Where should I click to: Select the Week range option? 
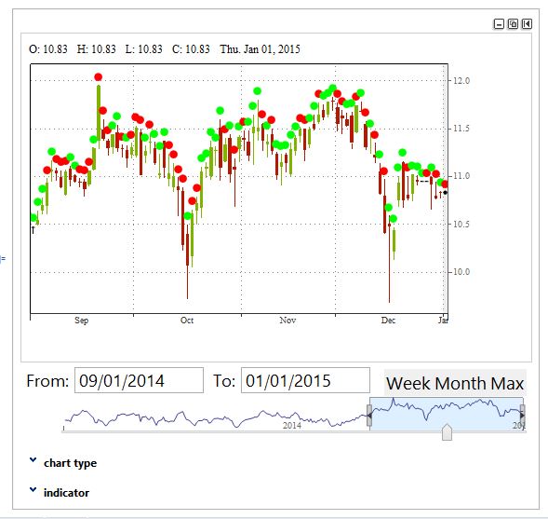pos(408,383)
